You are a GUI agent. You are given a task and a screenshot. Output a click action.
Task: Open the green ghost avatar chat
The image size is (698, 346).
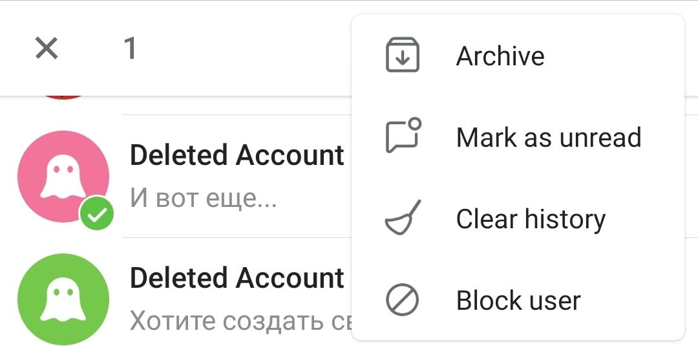63,299
